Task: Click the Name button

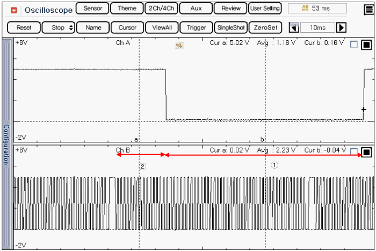Action: click(x=93, y=27)
